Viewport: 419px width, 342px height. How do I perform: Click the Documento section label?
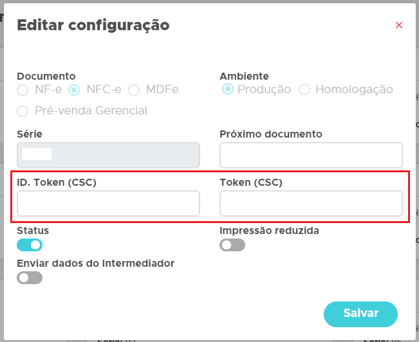pyautogui.click(x=46, y=76)
